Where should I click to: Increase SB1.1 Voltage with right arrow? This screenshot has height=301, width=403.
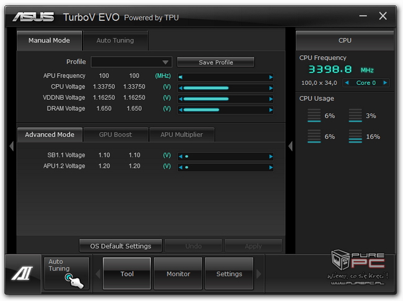tap(271, 157)
